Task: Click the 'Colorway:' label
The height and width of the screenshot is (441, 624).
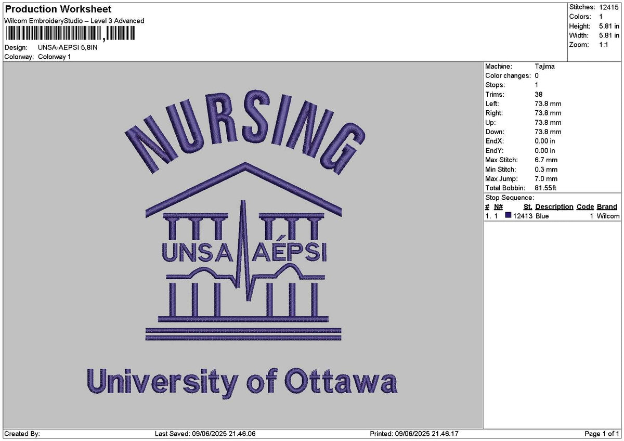Action: (x=19, y=57)
